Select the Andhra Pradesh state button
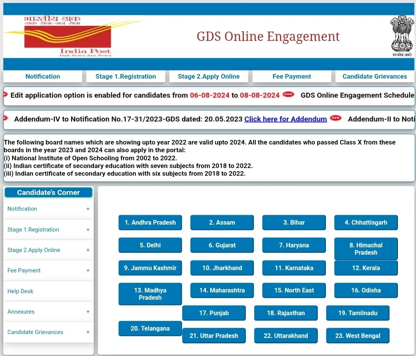Screen dimensions: 416x356 click(150, 222)
